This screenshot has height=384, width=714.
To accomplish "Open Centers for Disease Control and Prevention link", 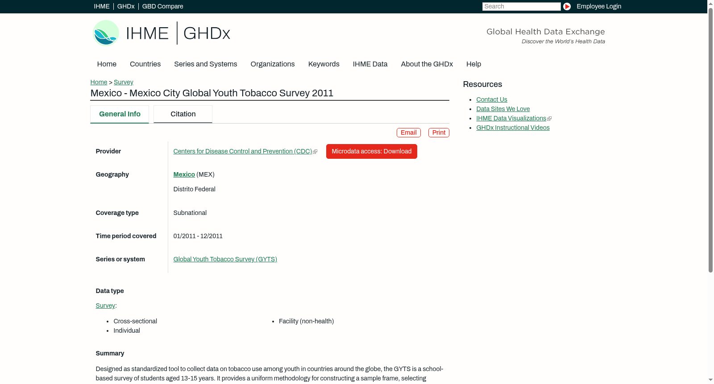I will click(x=243, y=152).
